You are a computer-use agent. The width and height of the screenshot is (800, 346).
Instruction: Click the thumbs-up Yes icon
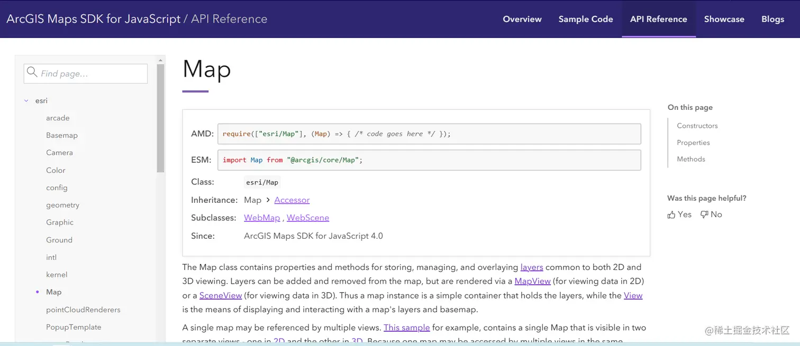[671, 214]
